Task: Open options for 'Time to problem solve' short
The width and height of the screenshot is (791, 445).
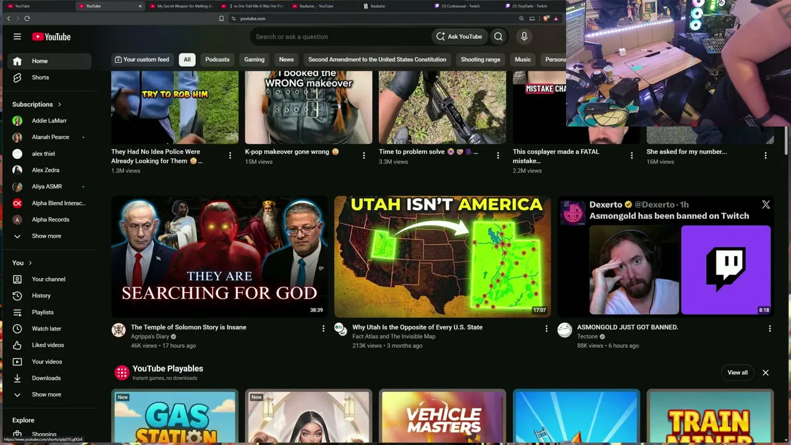Action: (x=497, y=156)
